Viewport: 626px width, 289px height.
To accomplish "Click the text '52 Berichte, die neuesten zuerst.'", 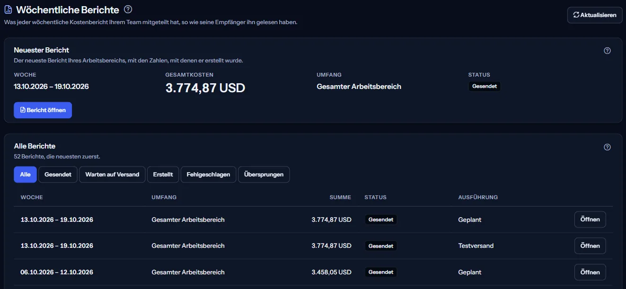I will pos(57,157).
